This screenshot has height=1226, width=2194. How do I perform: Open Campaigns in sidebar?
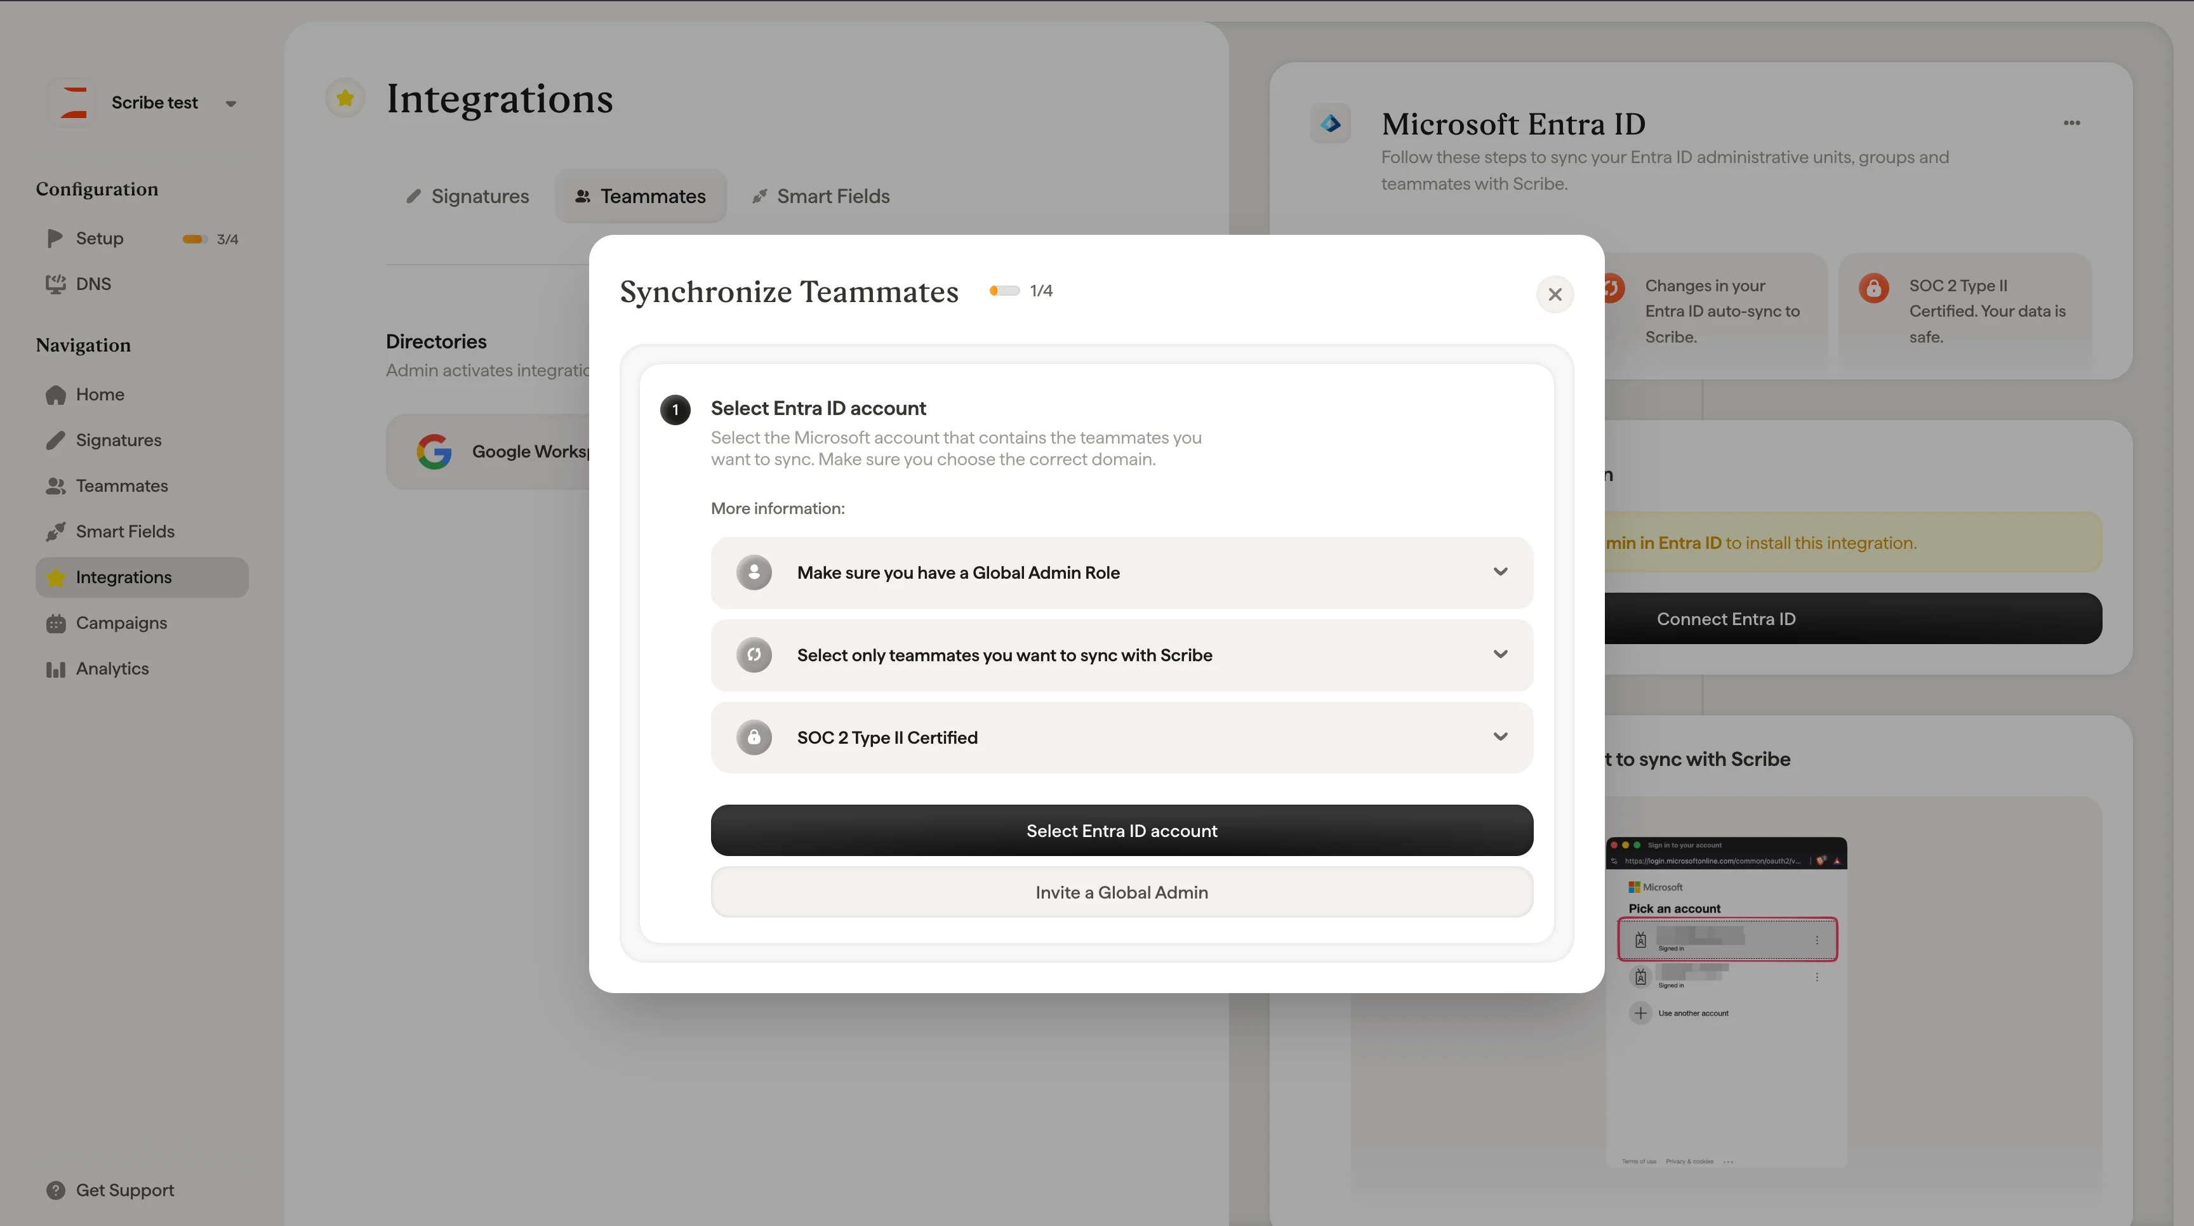[142, 623]
